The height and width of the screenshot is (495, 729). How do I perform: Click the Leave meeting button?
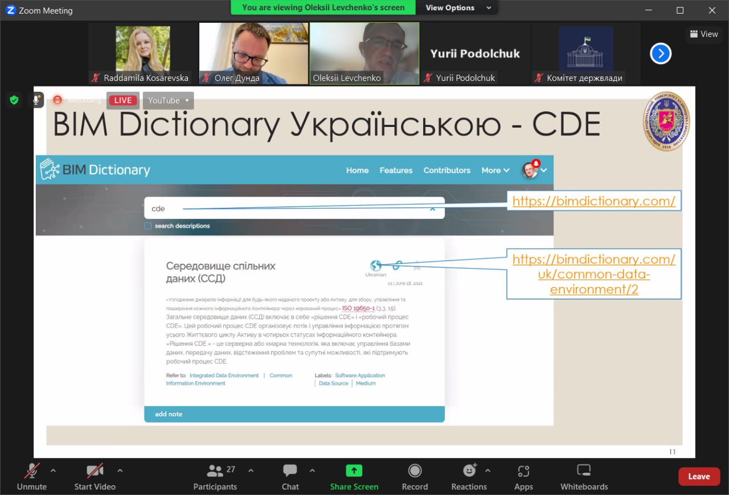point(699,476)
